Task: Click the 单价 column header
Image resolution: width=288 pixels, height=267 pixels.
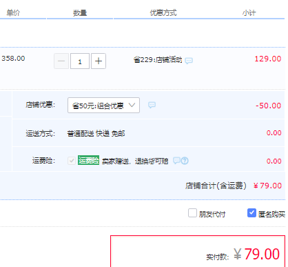Action: (x=13, y=12)
